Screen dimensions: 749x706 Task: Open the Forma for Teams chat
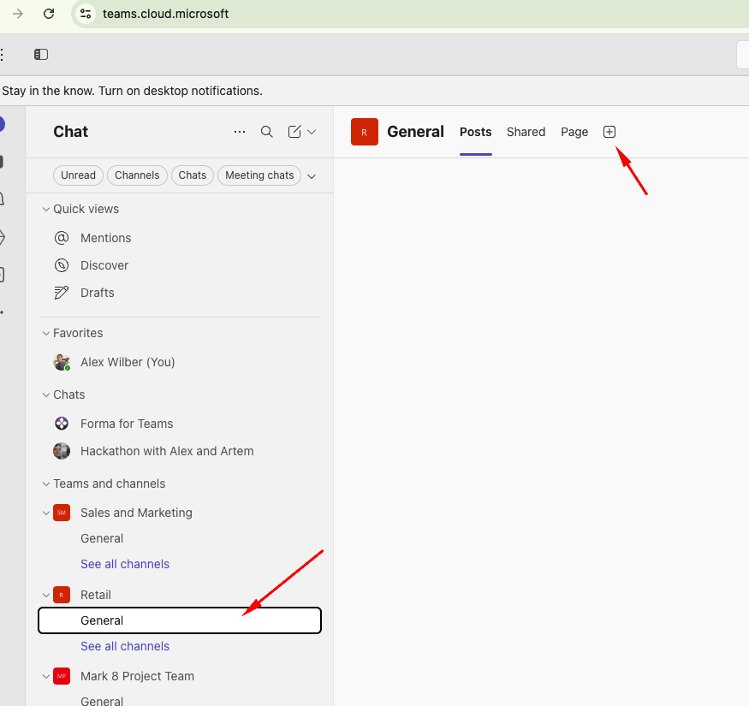[x=180, y=424]
